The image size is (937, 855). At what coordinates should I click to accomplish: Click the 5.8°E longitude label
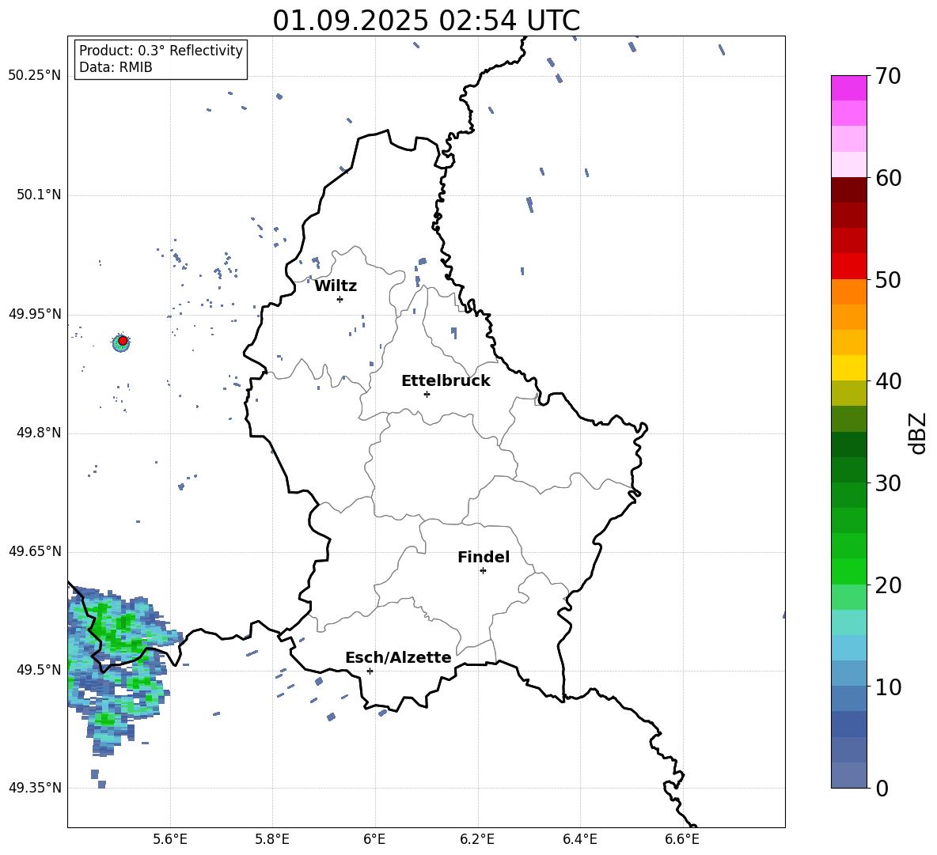272,839
